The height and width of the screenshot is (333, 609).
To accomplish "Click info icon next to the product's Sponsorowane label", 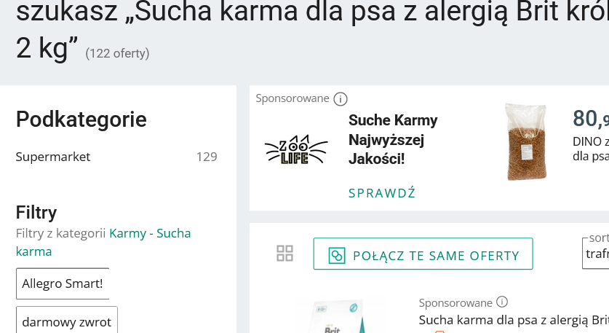I will (x=502, y=302).
